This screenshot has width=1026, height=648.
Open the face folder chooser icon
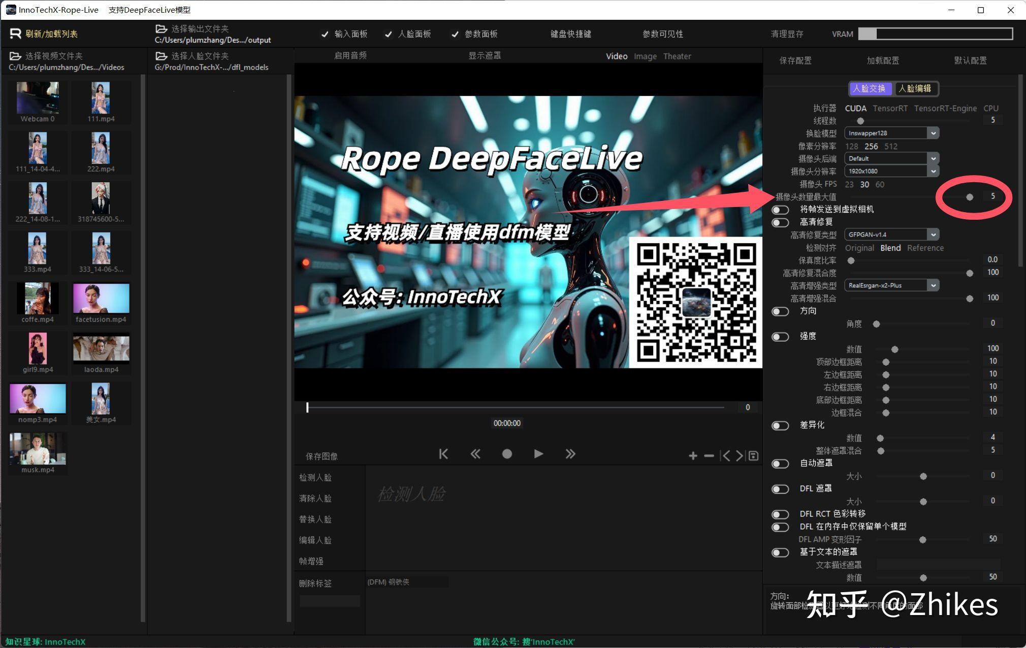click(161, 56)
